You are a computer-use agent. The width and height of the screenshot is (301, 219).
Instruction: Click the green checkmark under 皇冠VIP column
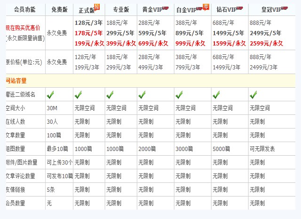[x=253, y=95]
